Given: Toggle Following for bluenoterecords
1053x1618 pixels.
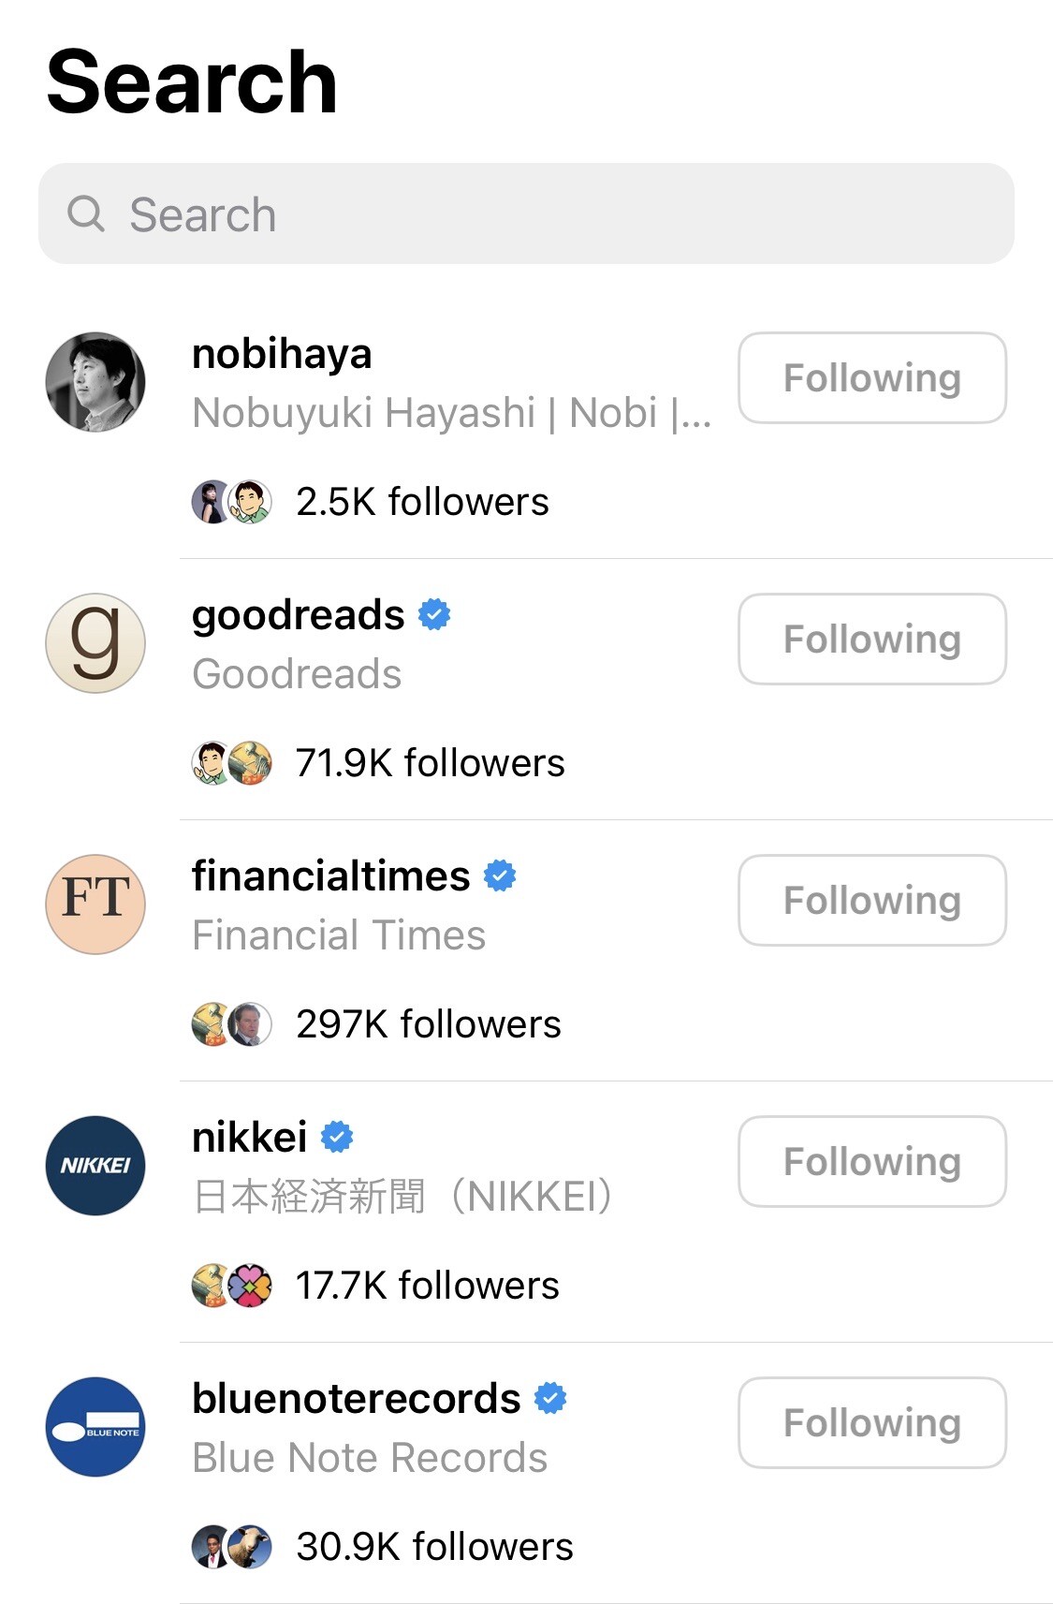Looking at the screenshot, I should (871, 1423).
